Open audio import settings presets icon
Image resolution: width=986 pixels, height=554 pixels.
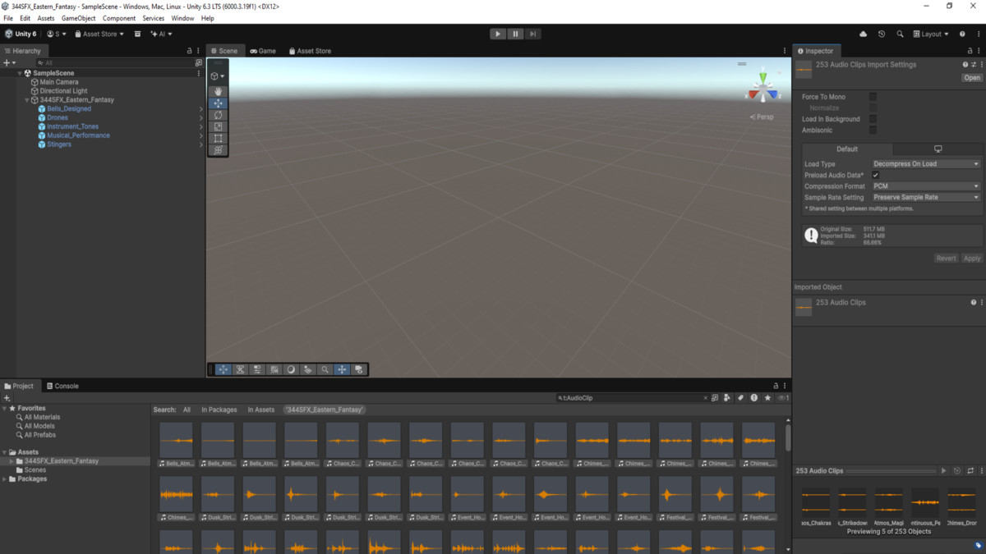[974, 64]
